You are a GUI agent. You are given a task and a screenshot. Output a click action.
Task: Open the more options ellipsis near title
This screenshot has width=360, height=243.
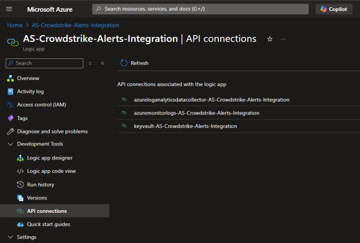tap(283, 39)
